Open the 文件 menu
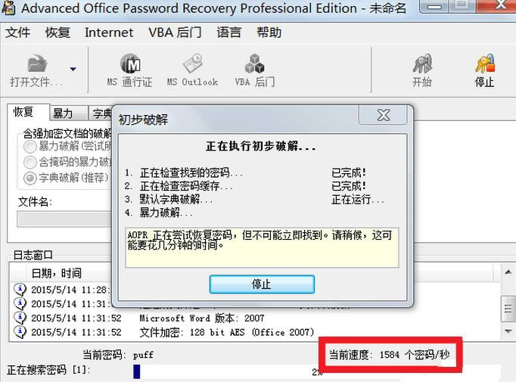Image resolution: width=516 pixels, height=382 pixels. click(x=17, y=33)
